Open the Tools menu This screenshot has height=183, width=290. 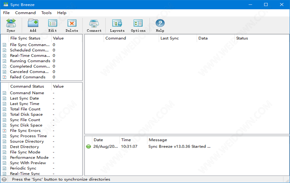tap(46, 13)
